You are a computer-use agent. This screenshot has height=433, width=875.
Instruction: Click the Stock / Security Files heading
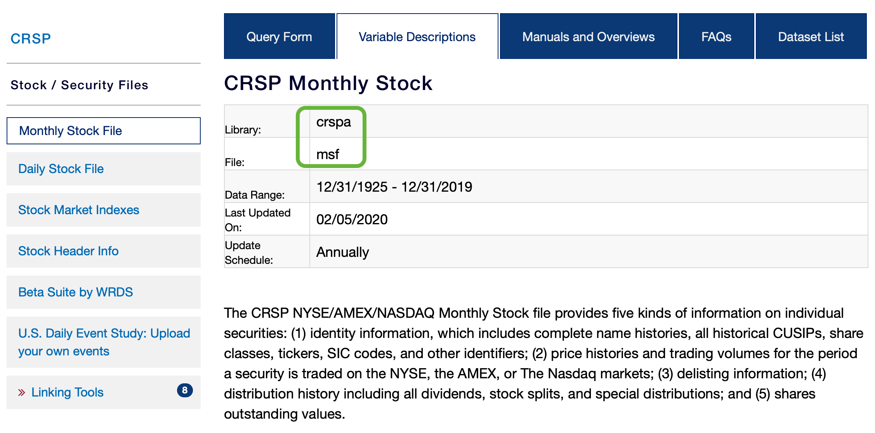pos(80,85)
